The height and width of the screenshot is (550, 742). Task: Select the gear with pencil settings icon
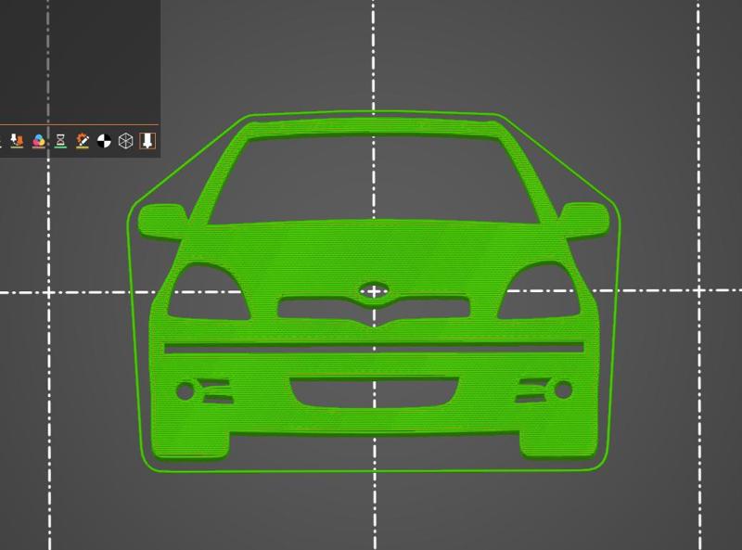tap(83, 141)
